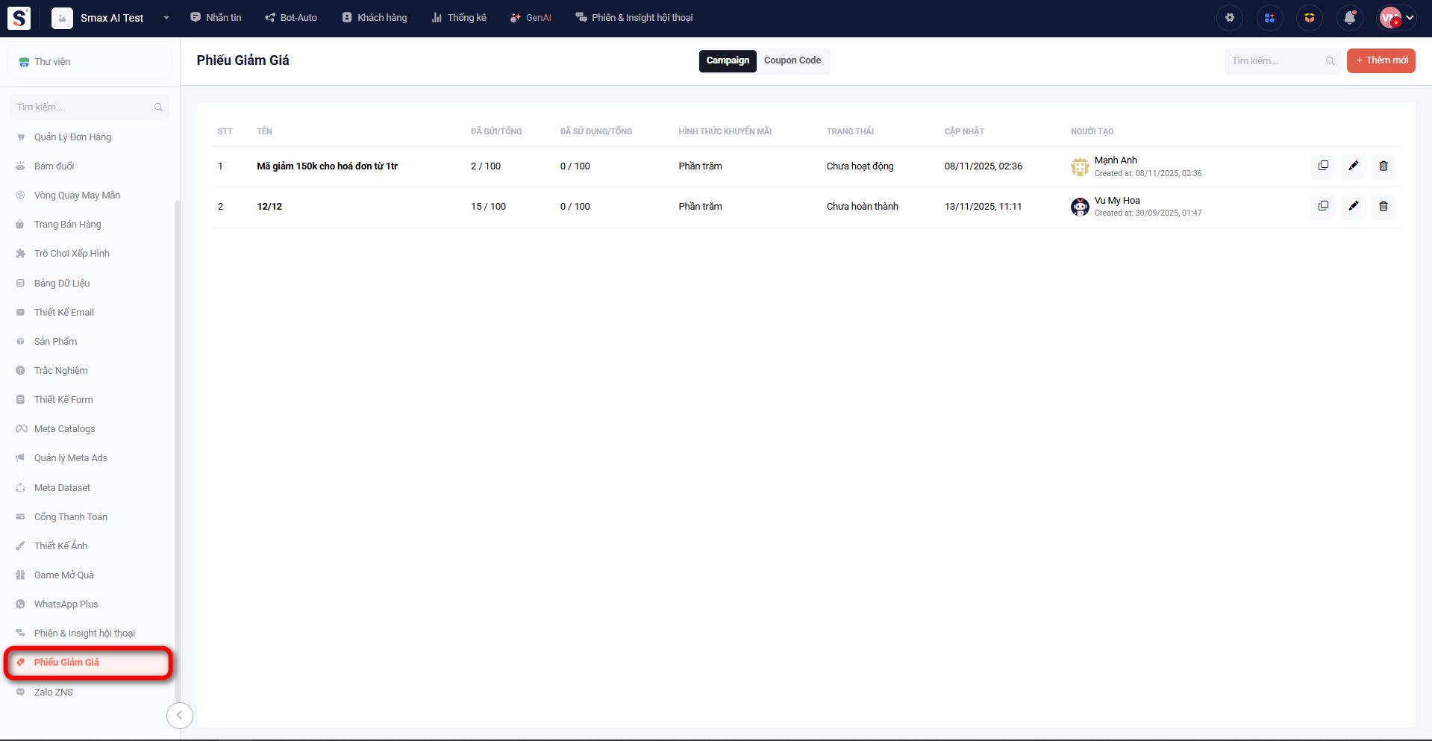Click the Thêm mới button
The image size is (1432, 741).
1381,60
